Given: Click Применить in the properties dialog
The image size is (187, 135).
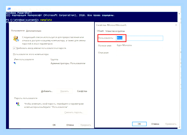Looking at the screenshot, I should (171, 124).
